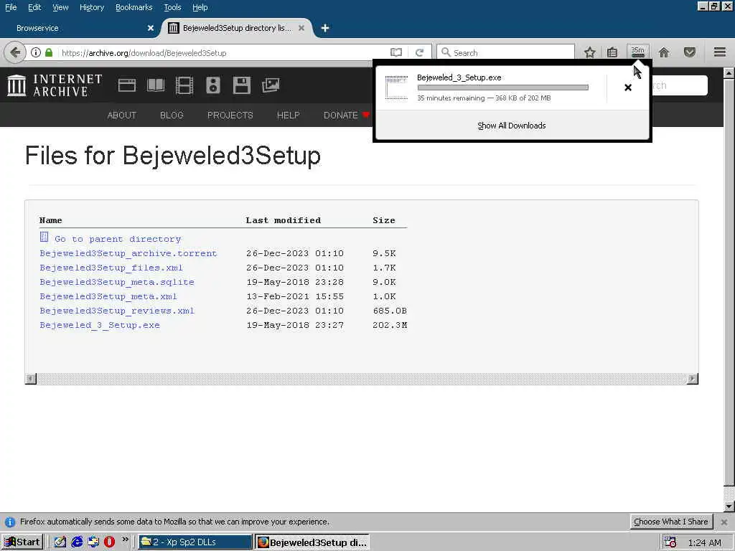Bookmark this page with the star icon
735x551 pixels.
[590, 52]
